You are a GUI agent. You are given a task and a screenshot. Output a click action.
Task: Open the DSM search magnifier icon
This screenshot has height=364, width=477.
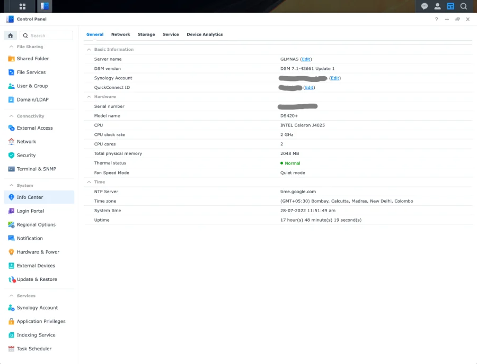click(x=464, y=6)
